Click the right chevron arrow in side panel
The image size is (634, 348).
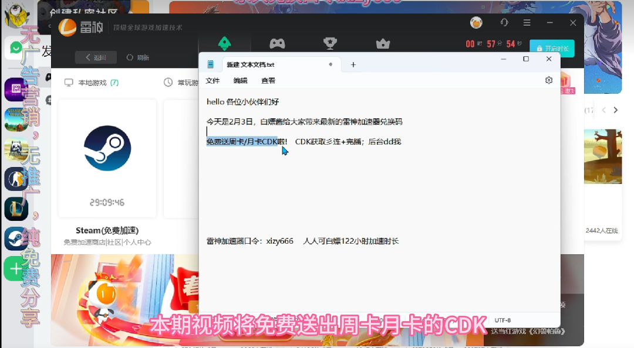point(615,110)
